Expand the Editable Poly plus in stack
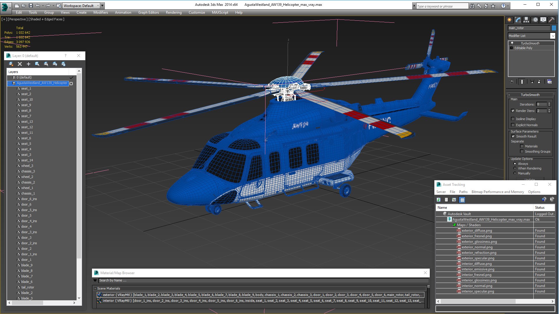The width and height of the screenshot is (559, 314). click(512, 48)
